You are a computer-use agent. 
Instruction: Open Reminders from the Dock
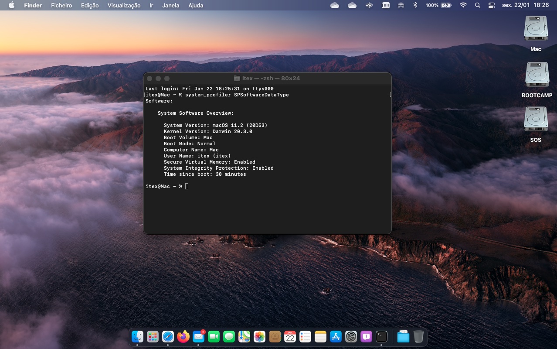(x=305, y=337)
